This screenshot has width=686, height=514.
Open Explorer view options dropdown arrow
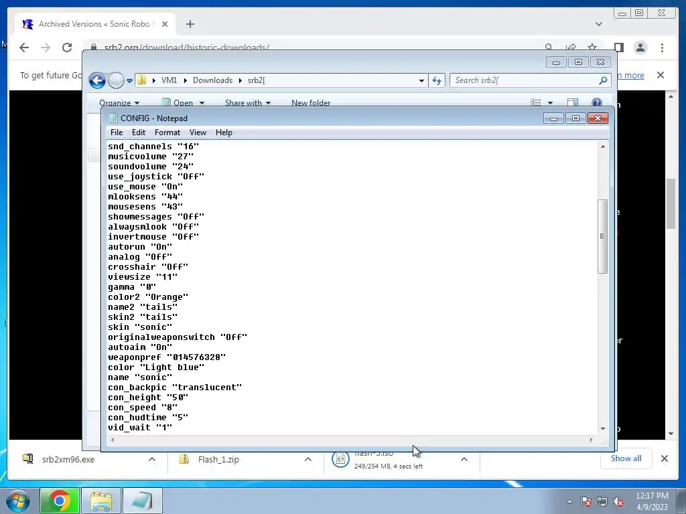551,103
